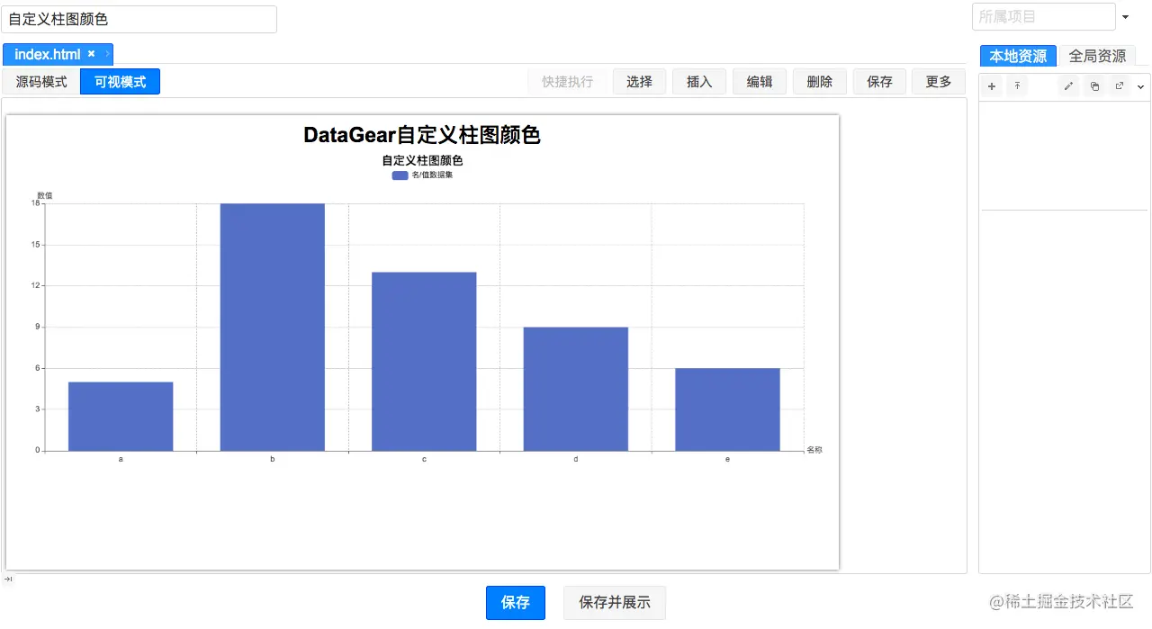The width and height of the screenshot is (1152, 629).
Task: Click the y-axis value 15
Action: [x=36, y=245]
